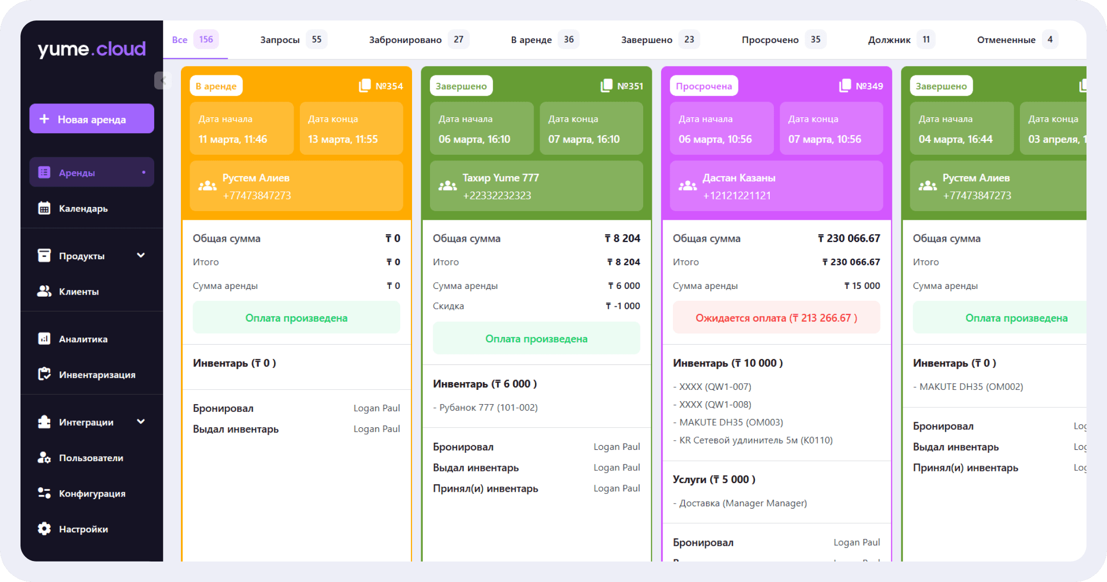Click the yume.cloud logo
Image resolution: width=1107 pixels, height=582 pixels.
pos(92,49)
